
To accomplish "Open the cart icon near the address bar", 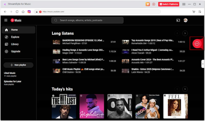I will click(194, 12).
